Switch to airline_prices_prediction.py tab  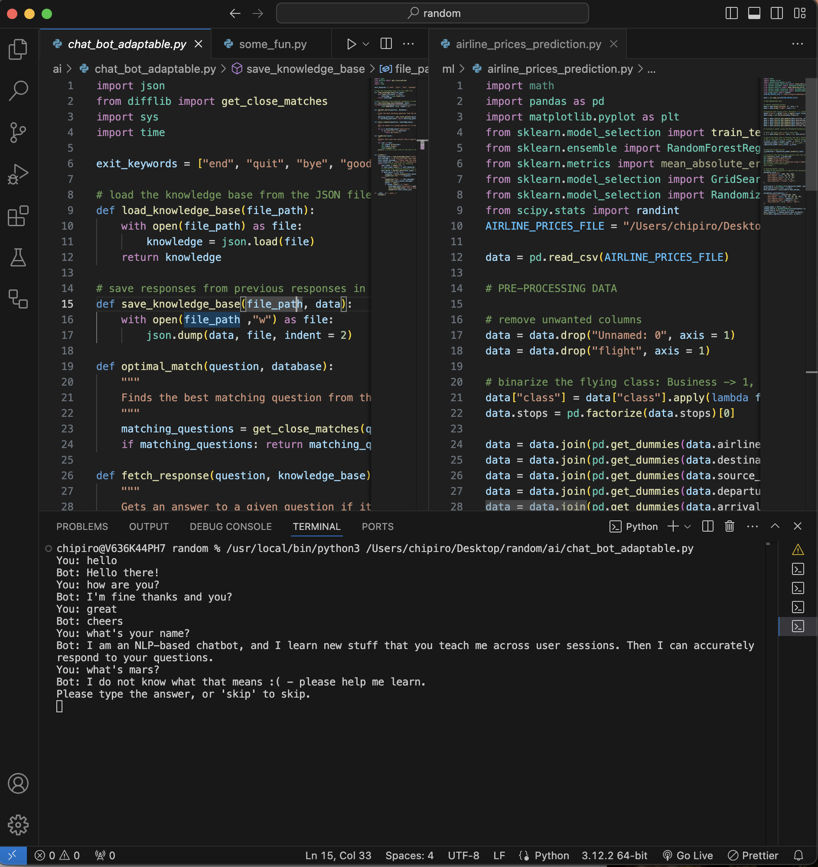click(x=528, y=44)
